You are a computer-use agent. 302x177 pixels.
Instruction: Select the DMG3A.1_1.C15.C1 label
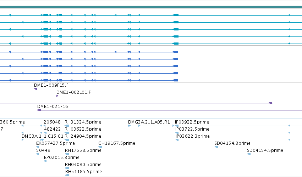coord(43,136)
